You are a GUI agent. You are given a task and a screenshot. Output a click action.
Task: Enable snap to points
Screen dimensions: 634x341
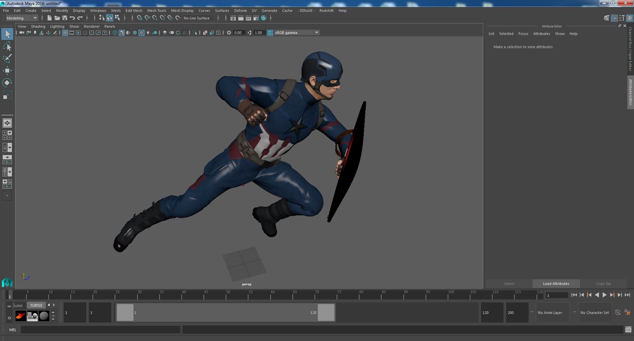coord(155,18)
